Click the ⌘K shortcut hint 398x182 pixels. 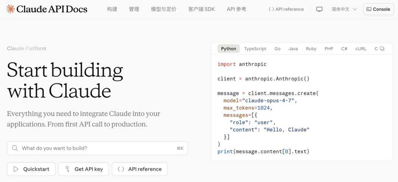coord(180,148)
